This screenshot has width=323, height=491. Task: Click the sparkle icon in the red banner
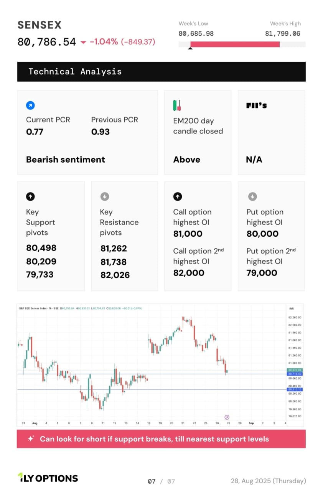coord(31,439)
